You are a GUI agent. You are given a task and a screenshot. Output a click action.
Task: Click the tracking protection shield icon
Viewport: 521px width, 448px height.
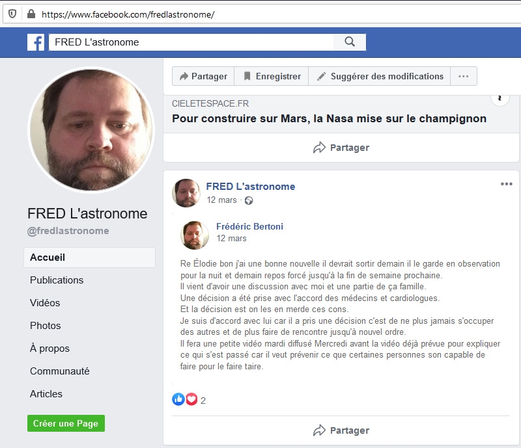pyautogui.click(x=12, y=14)
